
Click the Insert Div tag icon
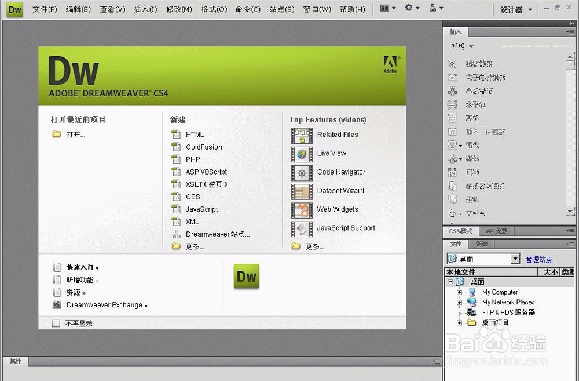coord(452,132)
